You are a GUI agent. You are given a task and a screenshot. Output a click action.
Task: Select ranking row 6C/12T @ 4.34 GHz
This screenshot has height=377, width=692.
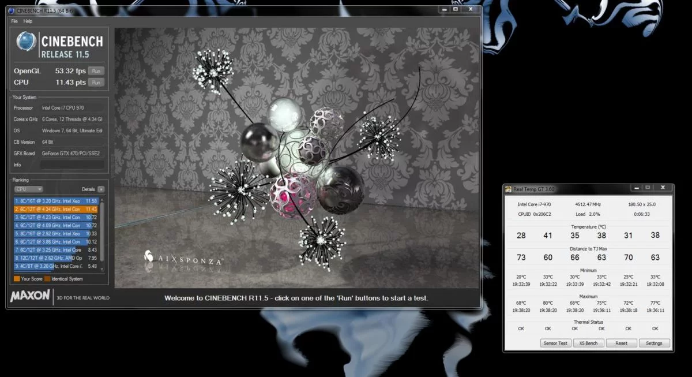(x=56, y=209)
